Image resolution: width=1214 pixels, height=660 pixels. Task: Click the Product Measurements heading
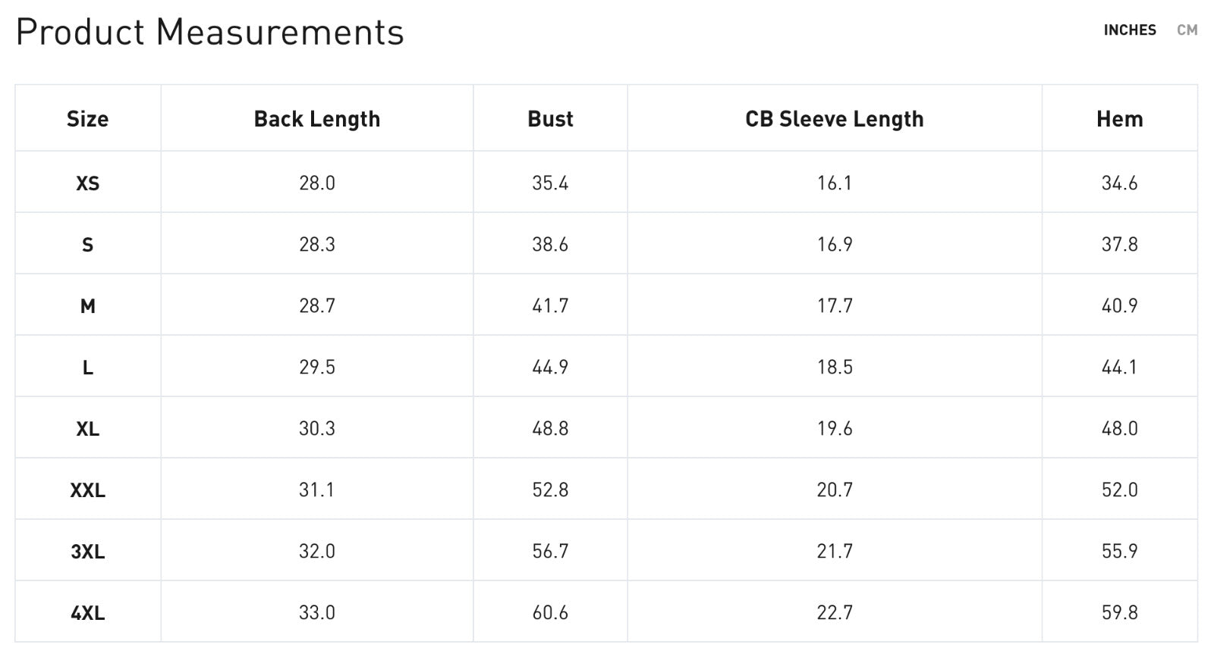coord(209,33)
